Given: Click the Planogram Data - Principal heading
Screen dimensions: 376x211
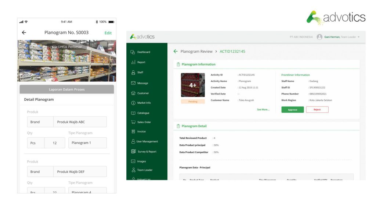Looking at the screenshot, I should [x=195, y=167].
